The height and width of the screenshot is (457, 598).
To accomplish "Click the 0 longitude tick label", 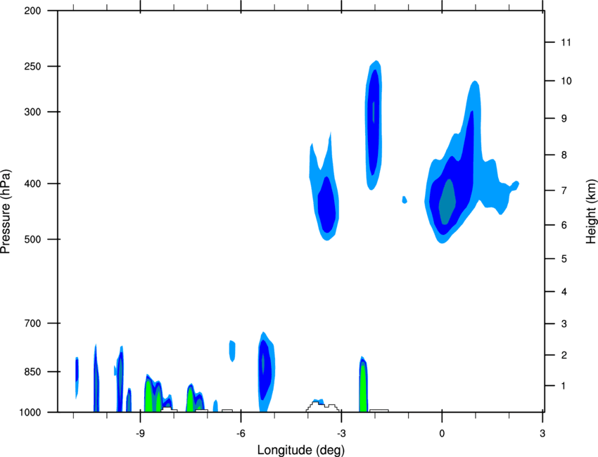I will 442,433.
